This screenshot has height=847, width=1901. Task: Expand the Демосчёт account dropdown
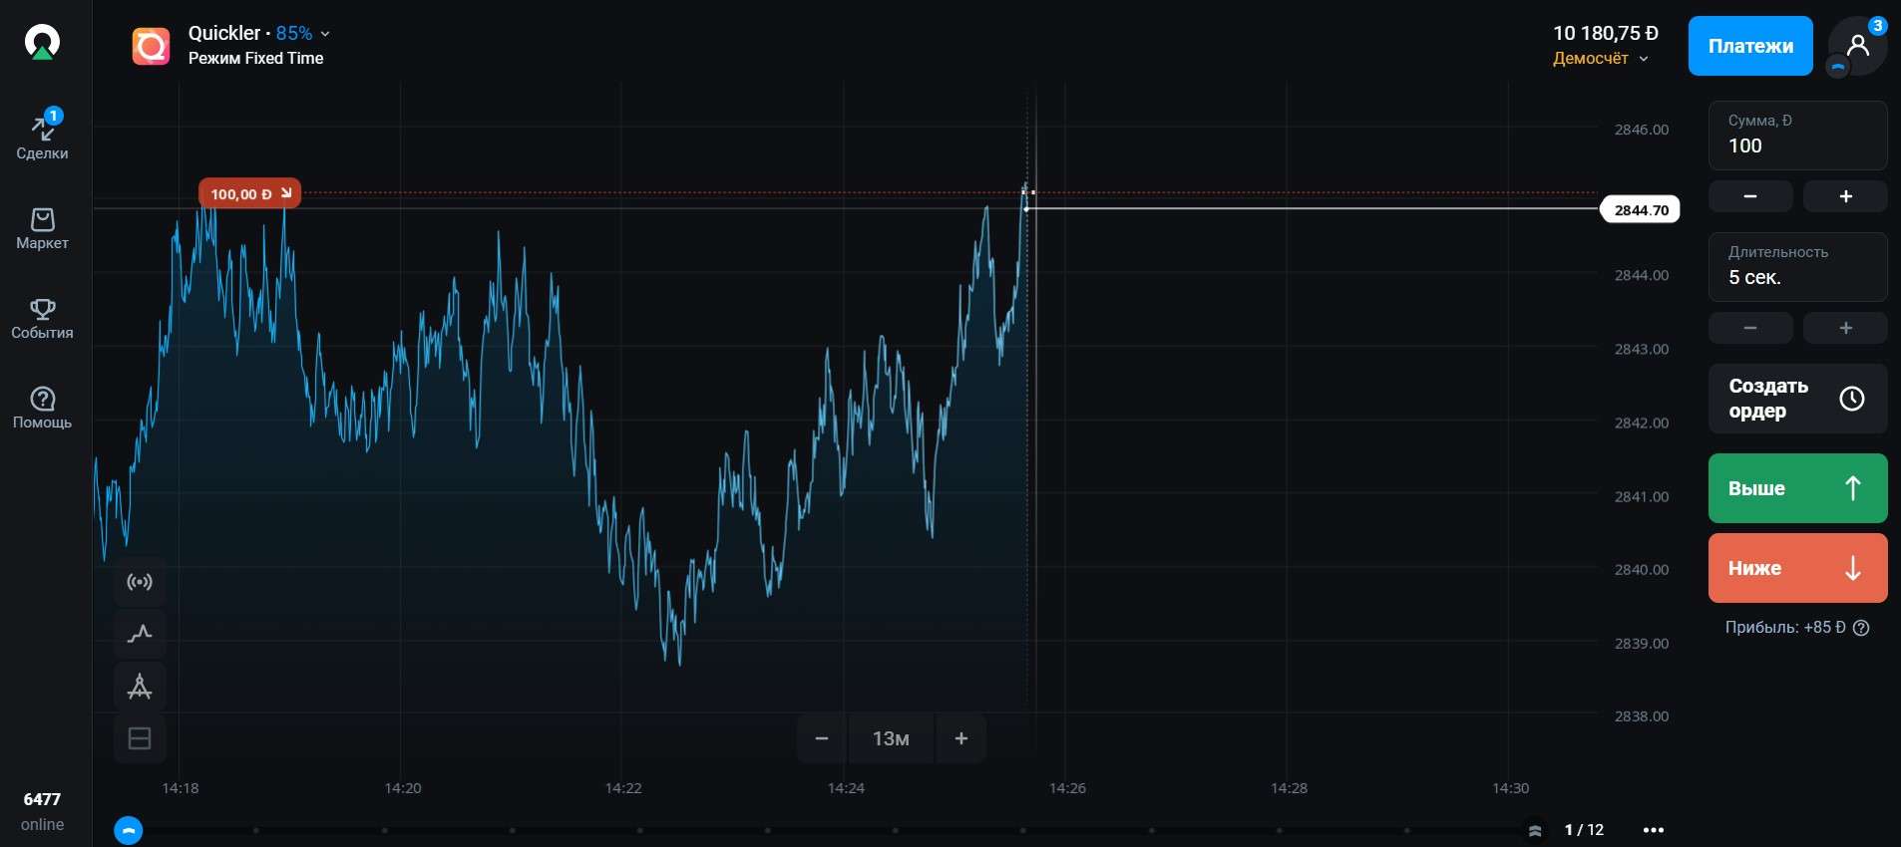tap(1600, 59)
